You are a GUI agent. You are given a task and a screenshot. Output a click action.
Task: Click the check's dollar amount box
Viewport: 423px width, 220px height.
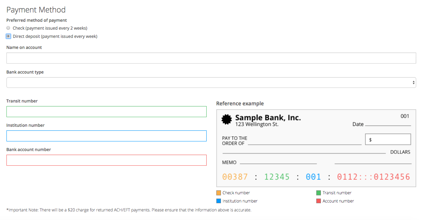[388, 139]
